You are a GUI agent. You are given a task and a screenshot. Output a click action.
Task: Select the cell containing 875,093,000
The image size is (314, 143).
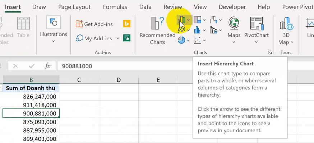coord(31,122)
